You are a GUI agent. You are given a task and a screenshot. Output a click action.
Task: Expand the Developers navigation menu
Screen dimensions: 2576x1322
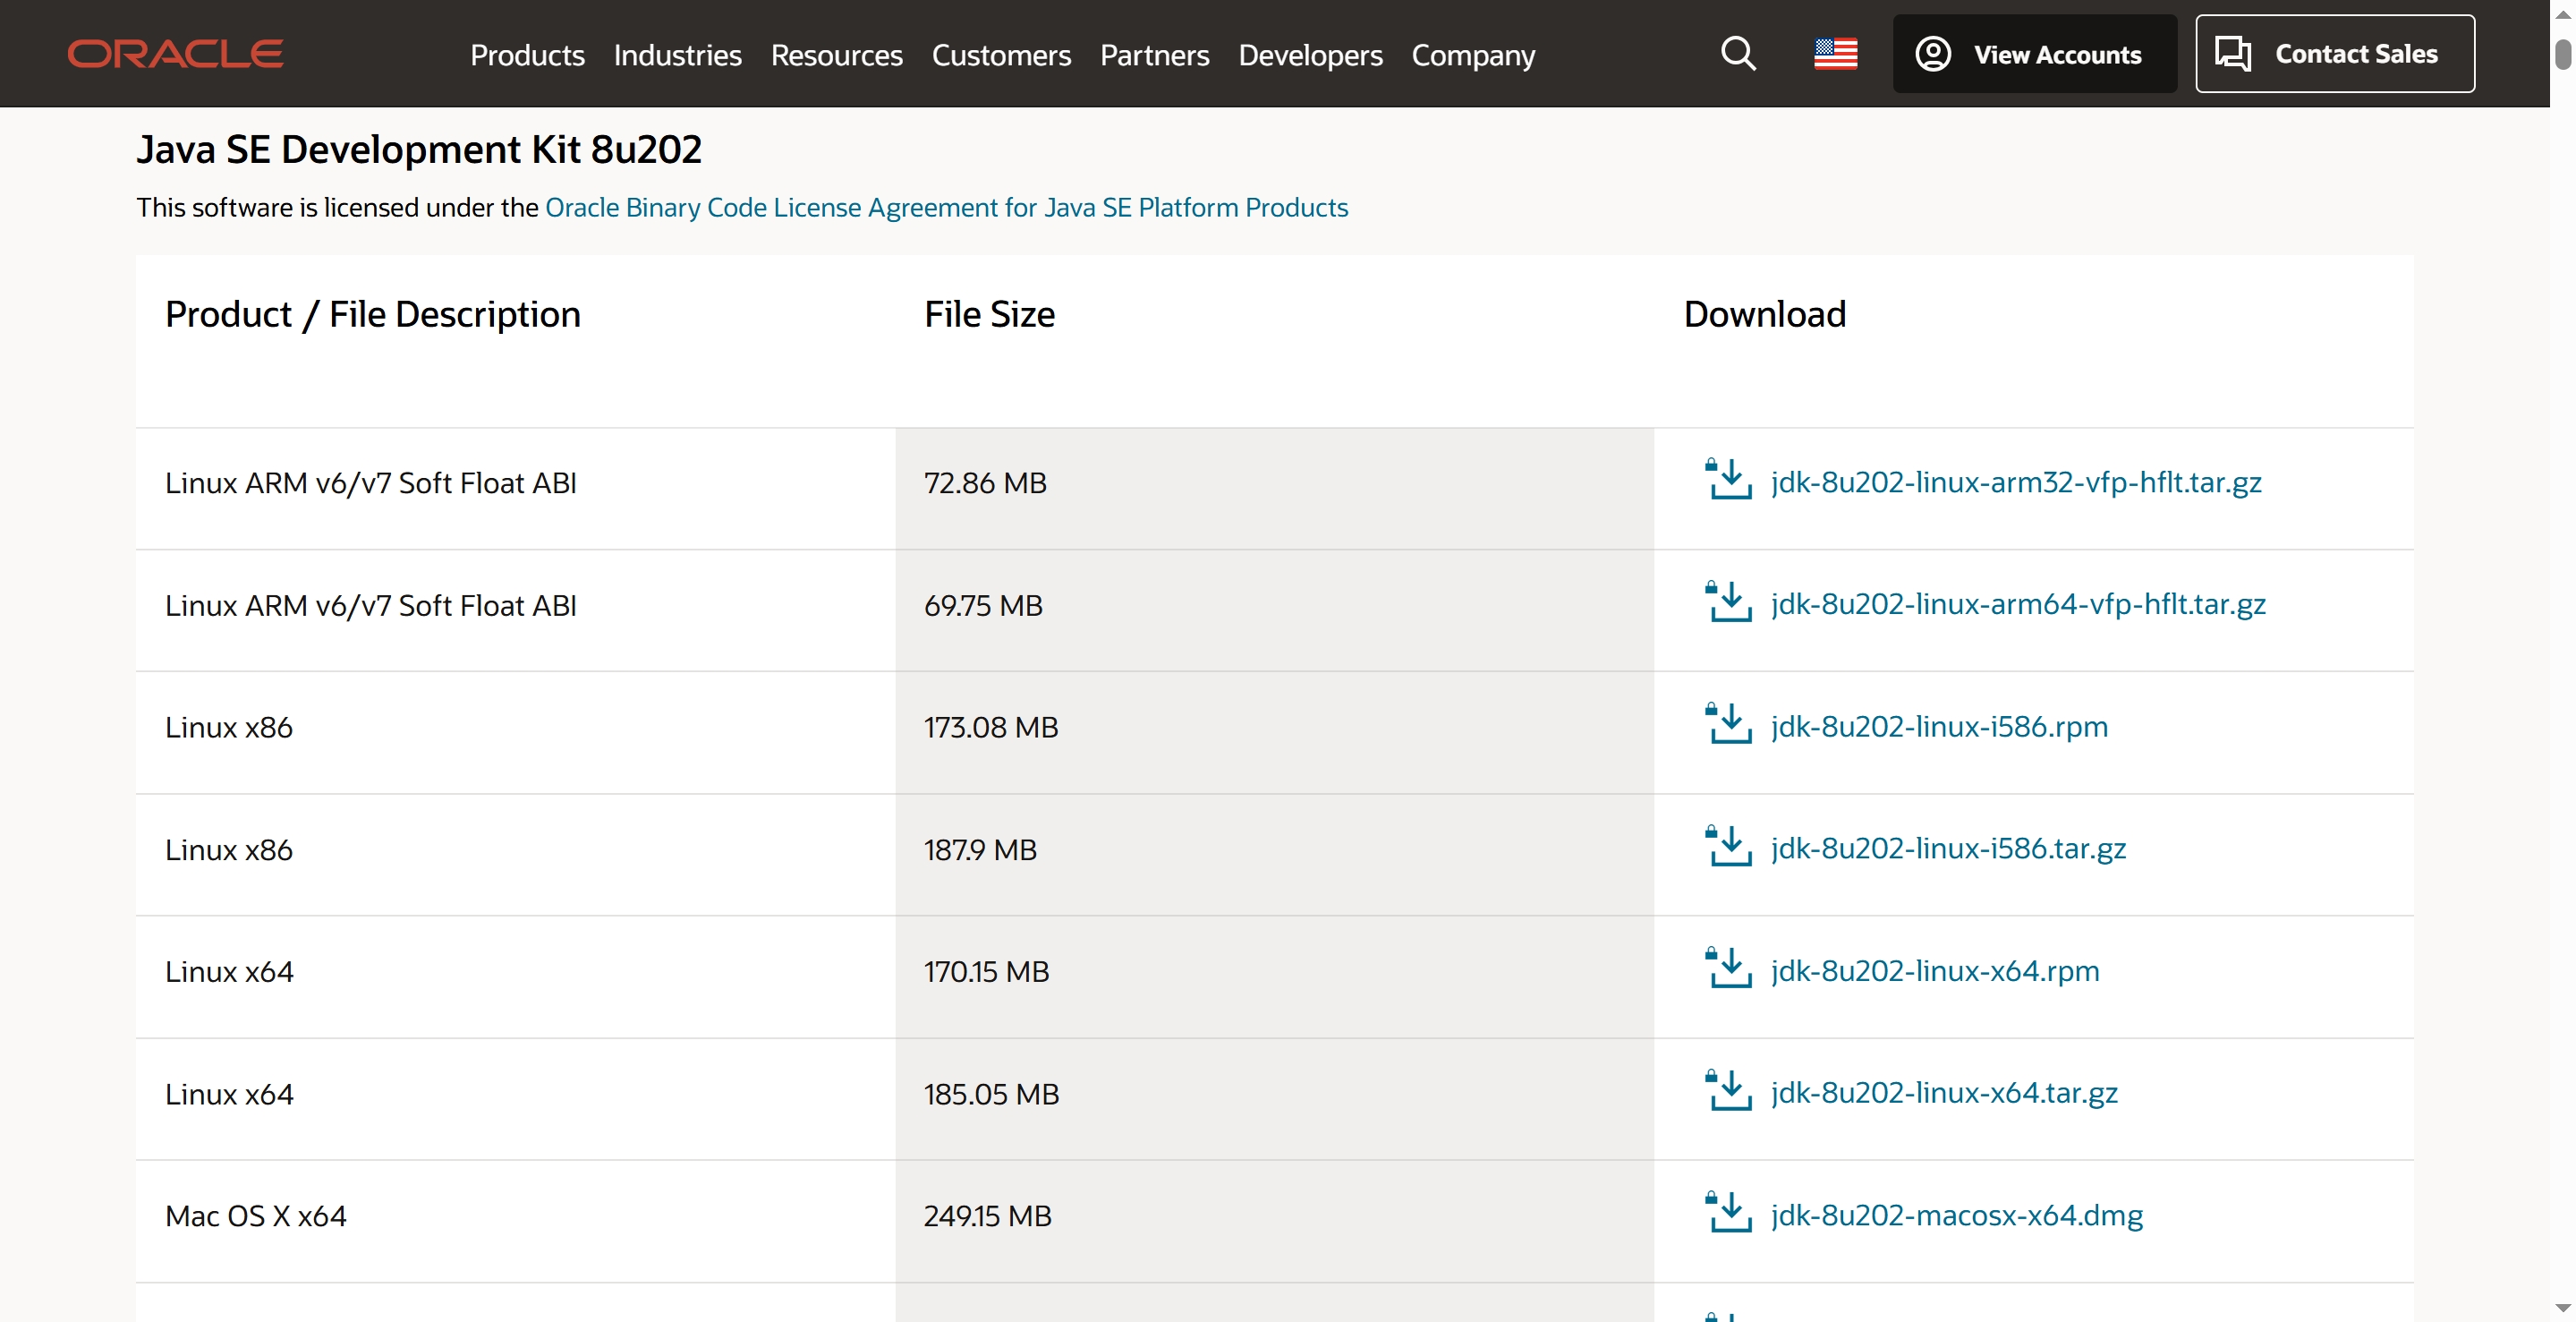(x=1310, y=55)
